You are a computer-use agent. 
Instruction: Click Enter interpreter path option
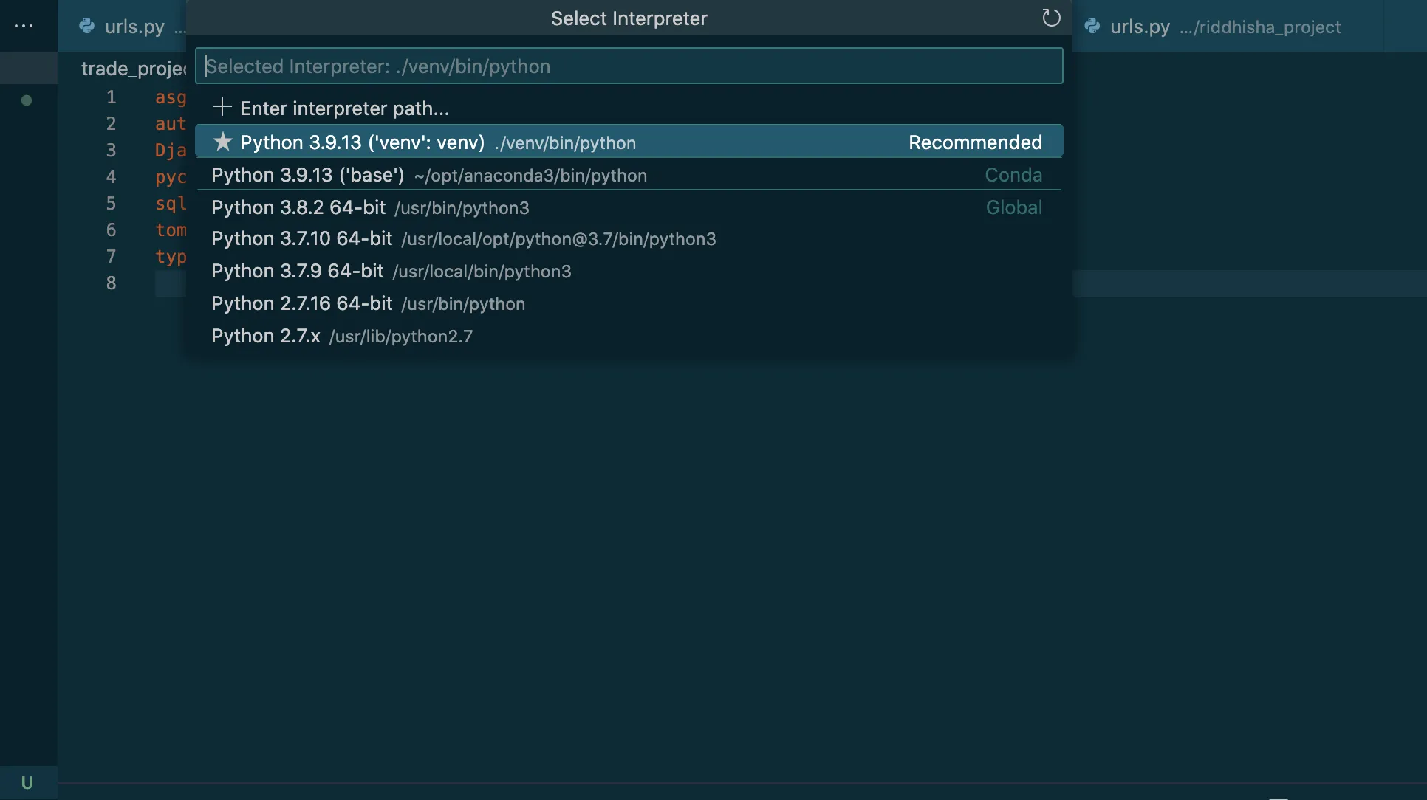coord(344,108)
